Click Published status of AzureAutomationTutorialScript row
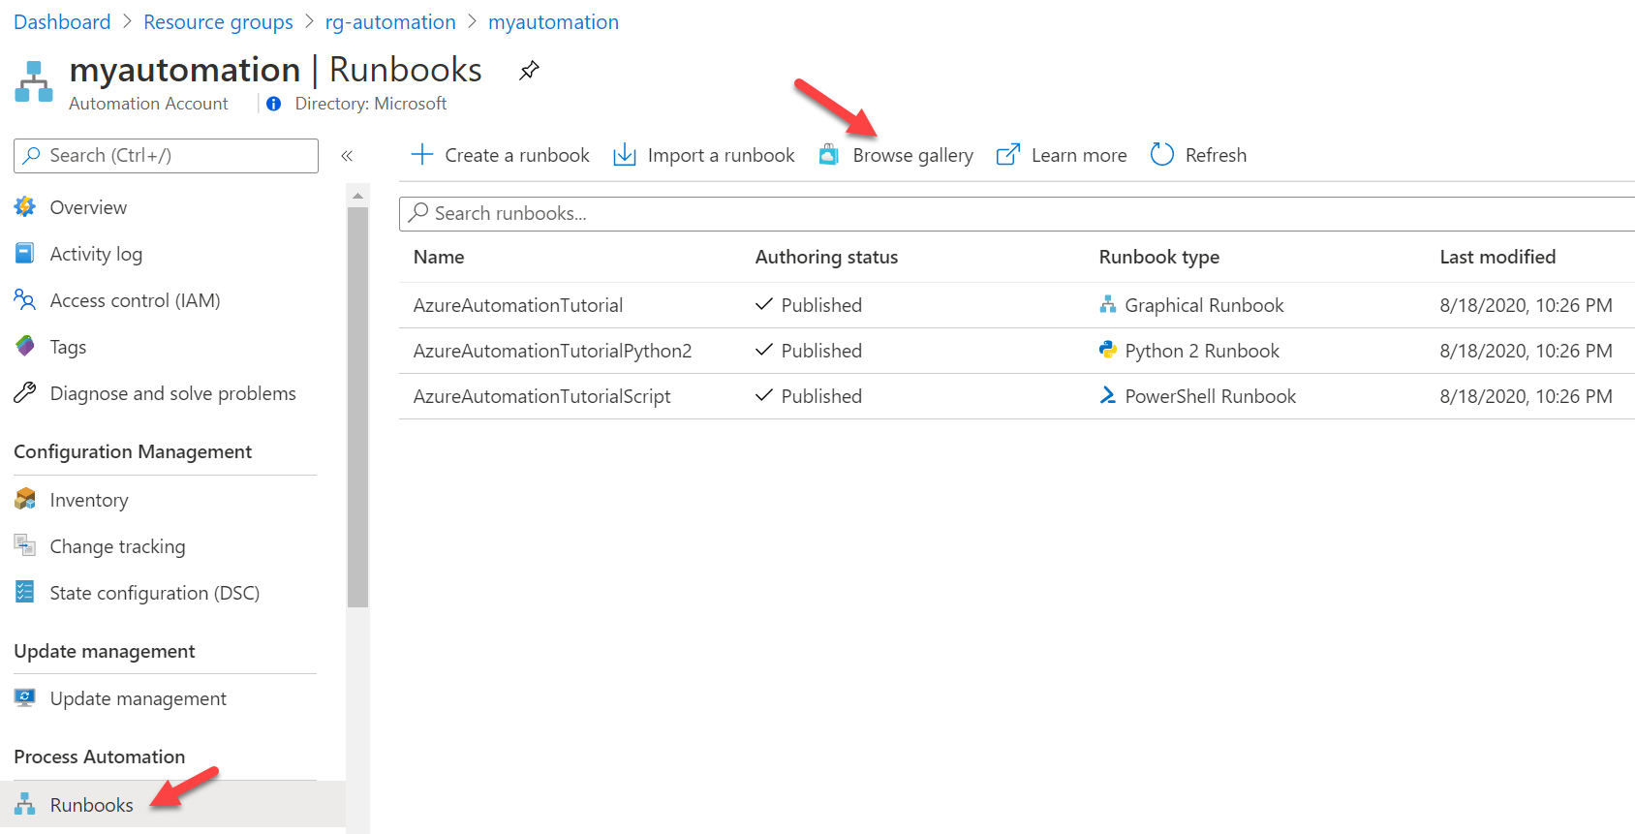The image size is (1635, 834). point(821,396)
